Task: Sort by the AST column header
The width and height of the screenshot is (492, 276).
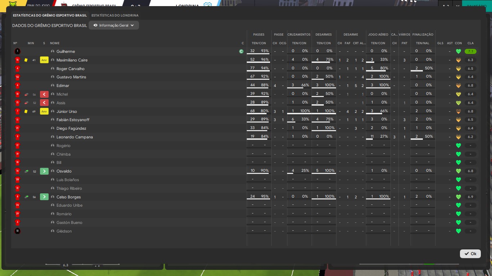Action: (449, 43)
